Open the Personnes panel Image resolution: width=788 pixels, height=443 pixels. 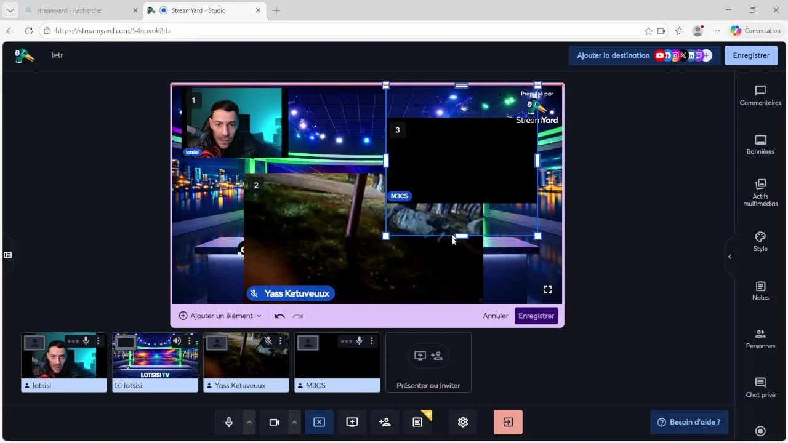tap(760, 339)
